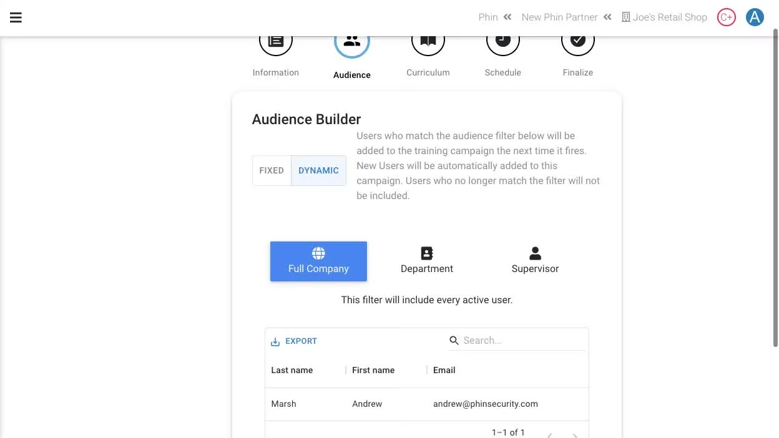This screenshot has width=779, height=438.
Task: Click the double chevron after New Phin Partner
Action: click(607, 17)
